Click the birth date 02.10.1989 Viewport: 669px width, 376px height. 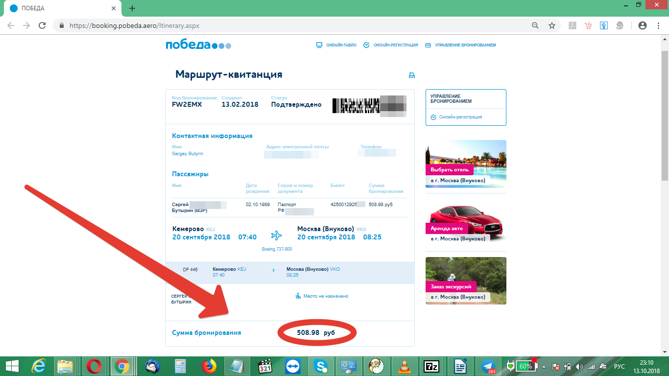point(258,204)
